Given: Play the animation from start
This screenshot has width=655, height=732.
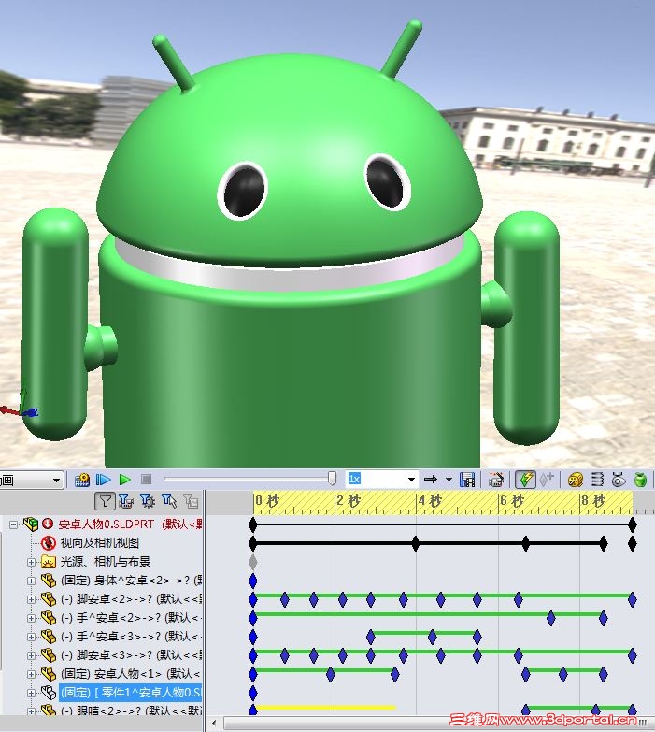Looking at the screenshot, I should [x=103, y=480].
